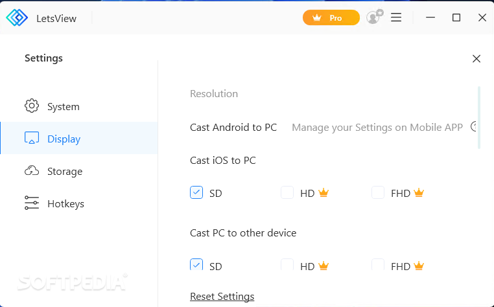This screenshot has width=494, height=307.
Task: Go to the Hotkeys tab
Action: 78,203
